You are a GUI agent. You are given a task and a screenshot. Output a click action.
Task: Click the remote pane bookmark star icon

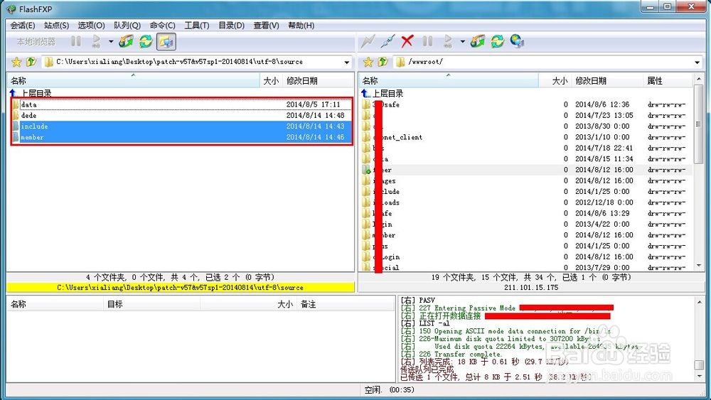pyautogui.click(x=368, y=62)
